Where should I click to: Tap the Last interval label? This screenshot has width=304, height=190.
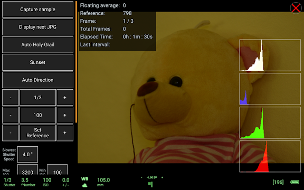95,44
